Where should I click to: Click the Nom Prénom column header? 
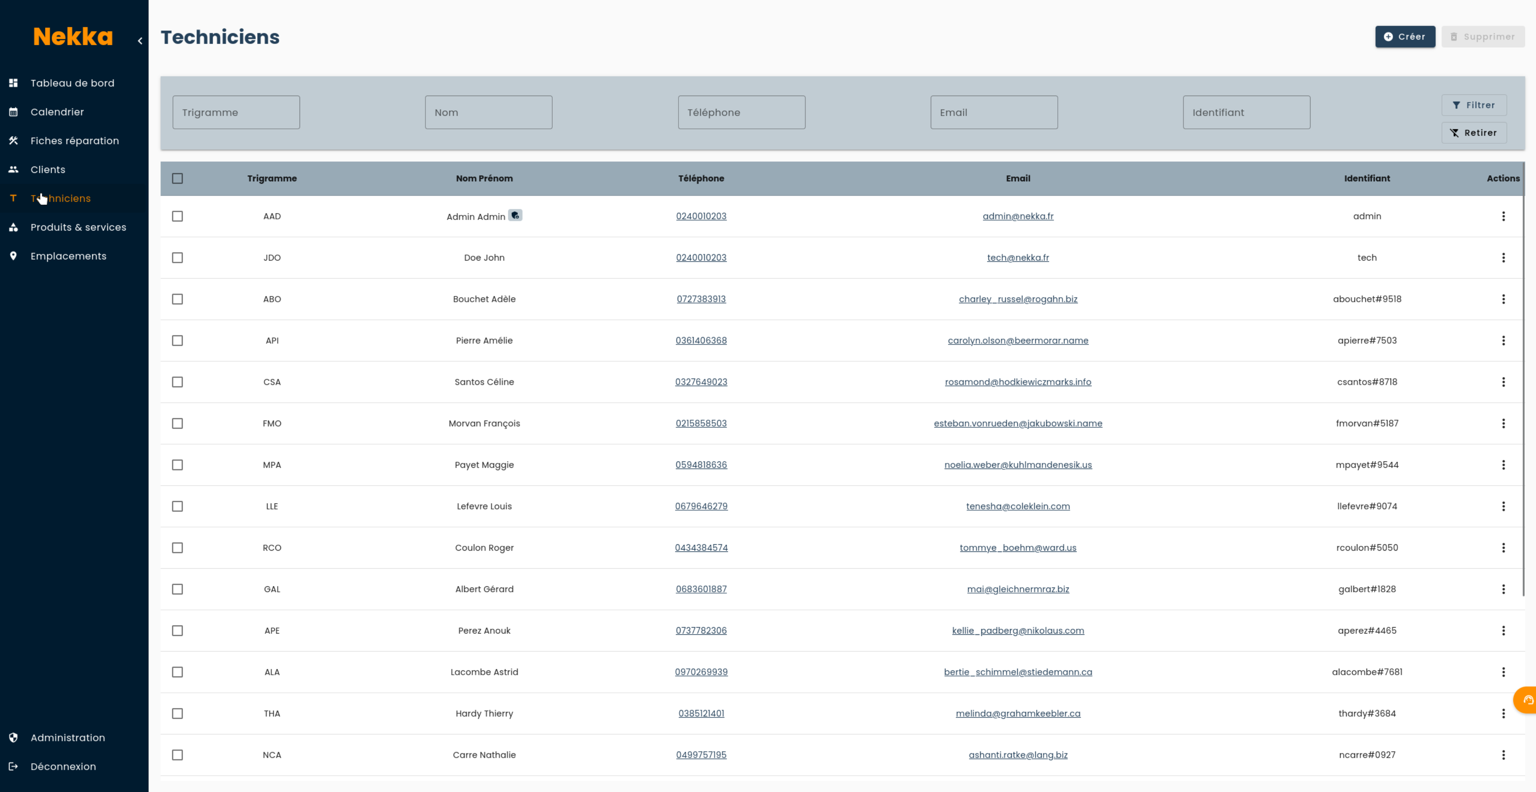[x=484, y=178]
